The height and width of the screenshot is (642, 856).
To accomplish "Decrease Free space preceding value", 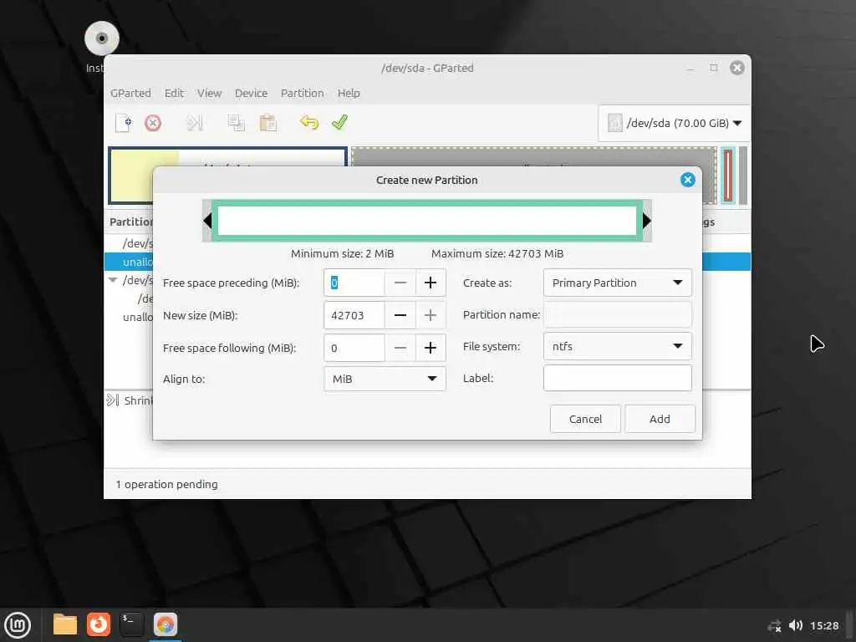I will [400, 283].
